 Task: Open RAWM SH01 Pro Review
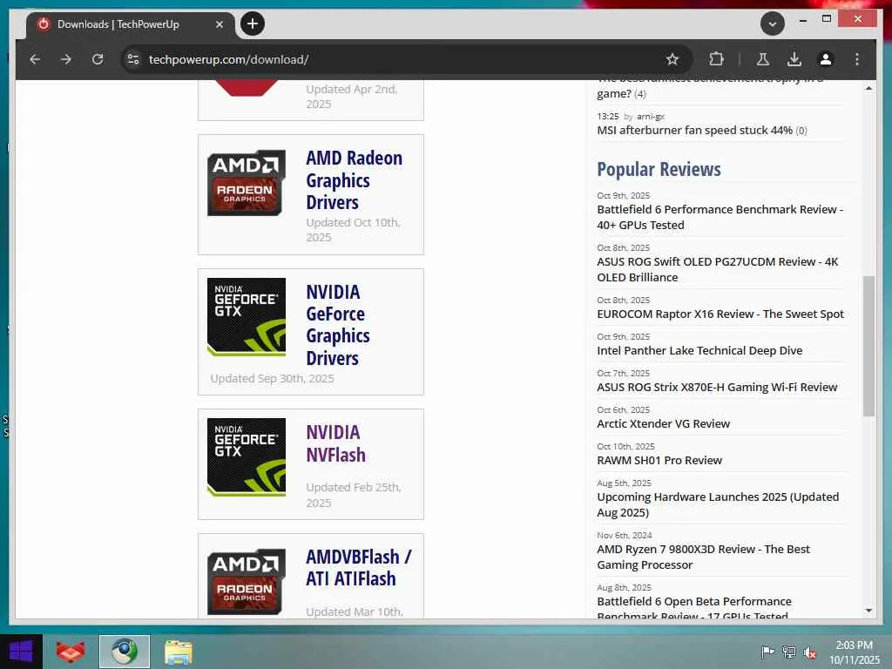[659, 460]
